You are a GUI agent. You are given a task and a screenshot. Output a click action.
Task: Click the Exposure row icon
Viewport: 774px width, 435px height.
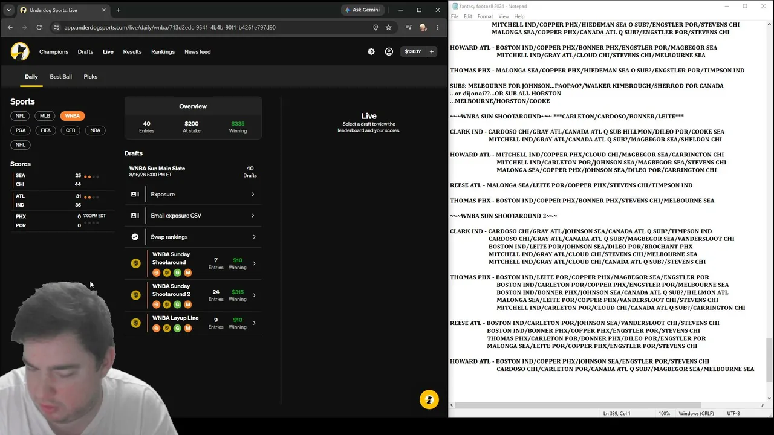135,195
